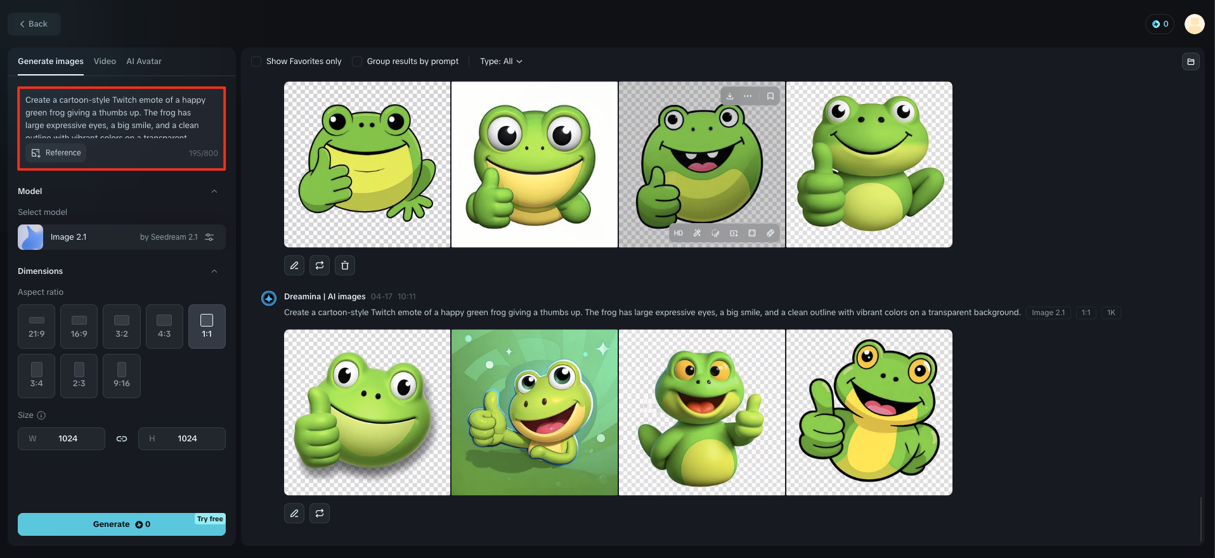Regenerate the second result row
The image size is (1215, 558).
[320, 513]
